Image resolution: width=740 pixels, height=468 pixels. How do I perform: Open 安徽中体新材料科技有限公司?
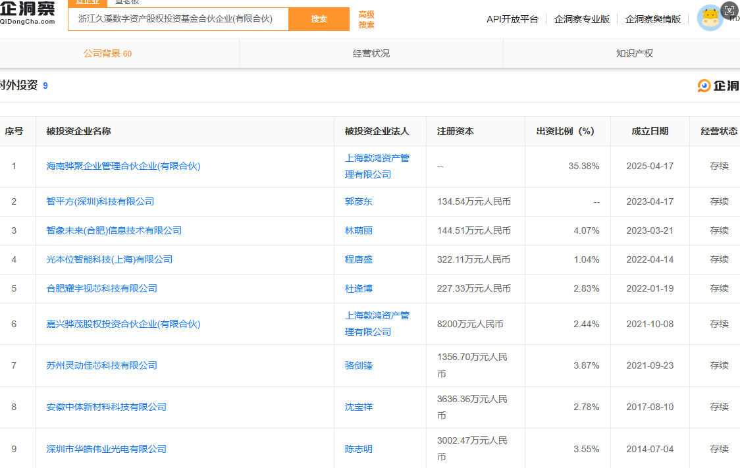pyautogui.click(x=106, y=407)
